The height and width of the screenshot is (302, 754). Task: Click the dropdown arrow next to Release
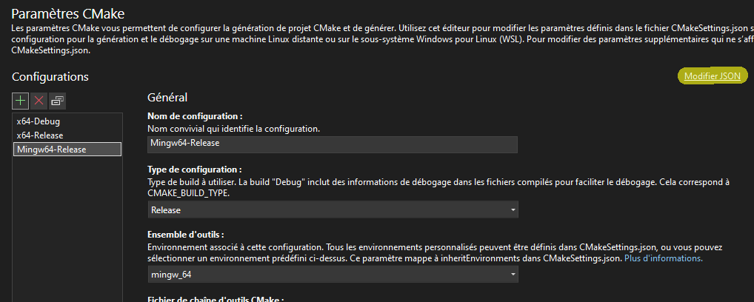pyautogui.click(x=513, y=210)
